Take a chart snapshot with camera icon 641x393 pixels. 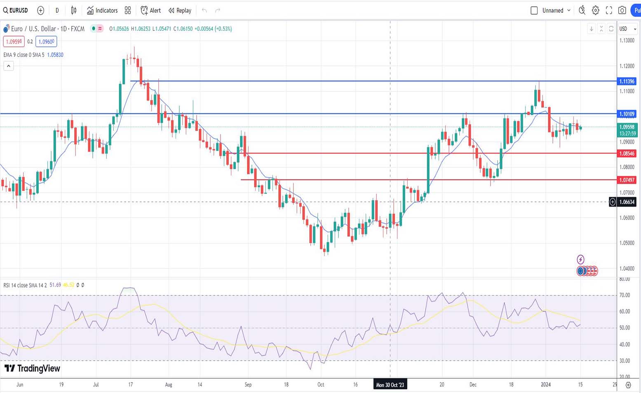[622, 10]
